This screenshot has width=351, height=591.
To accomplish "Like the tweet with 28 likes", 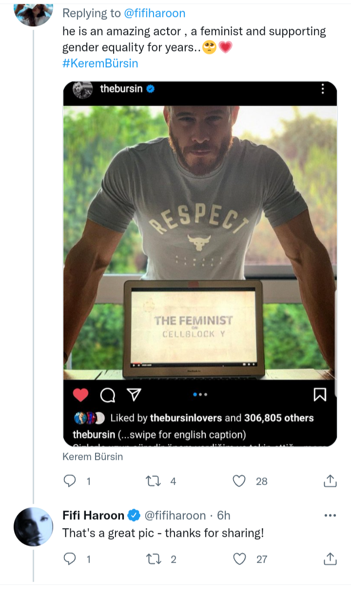I will click(239, 481).
